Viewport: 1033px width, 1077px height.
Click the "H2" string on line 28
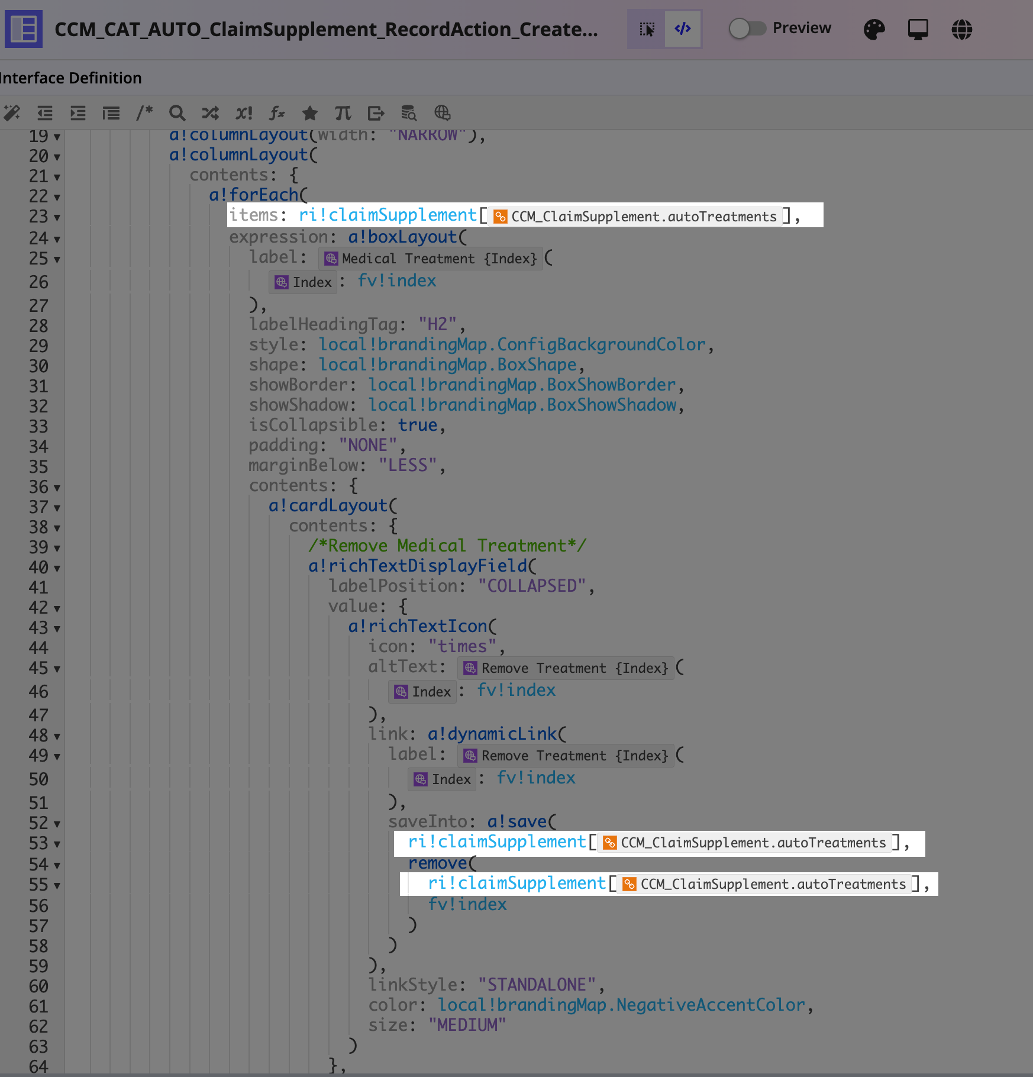click(x=438, y=324)
